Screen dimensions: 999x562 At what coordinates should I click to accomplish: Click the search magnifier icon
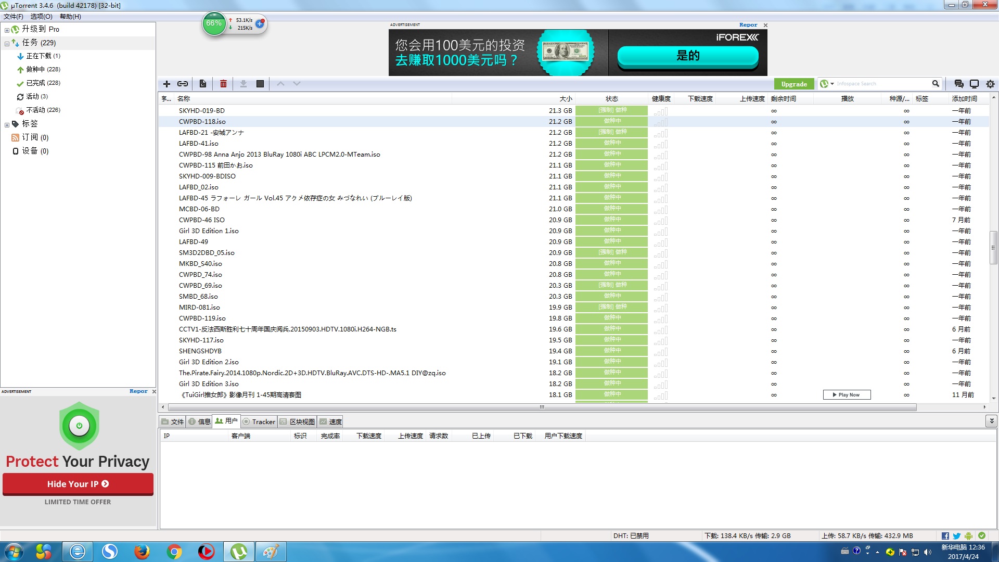pyautogui.click(x=936, y=83)
